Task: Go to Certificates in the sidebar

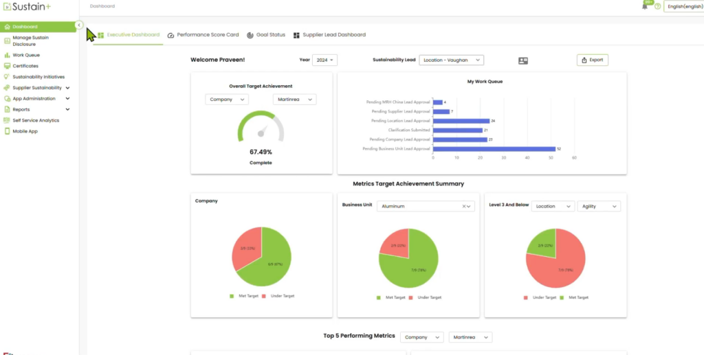Action: click(25, 66)
